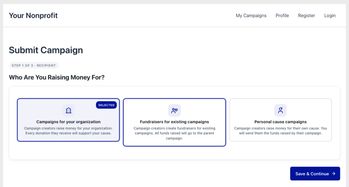The width and height of the screenshot is (349, 187).
Task: Click the Submit Campaign heading
Action: [x=46, y=50]
